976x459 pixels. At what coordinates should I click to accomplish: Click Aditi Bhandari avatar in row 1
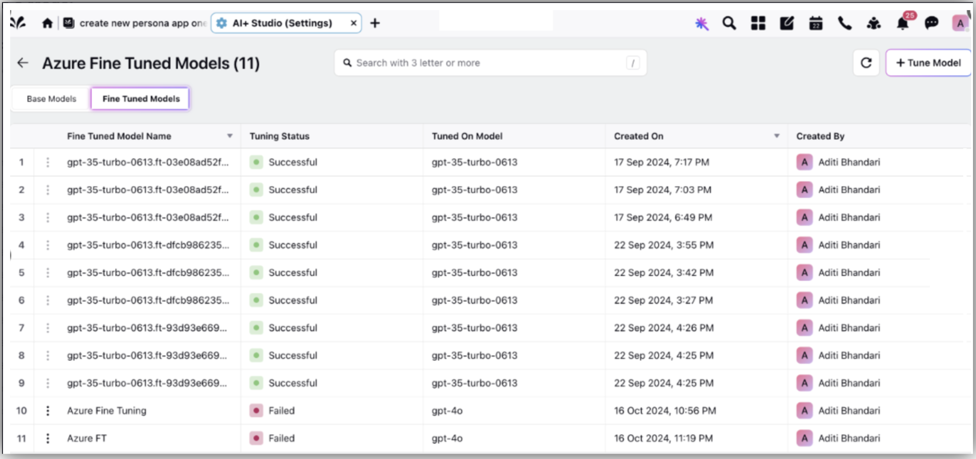[804, 162]
